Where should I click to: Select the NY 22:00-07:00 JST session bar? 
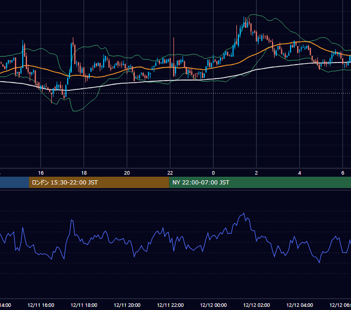[x=260, y=182]
